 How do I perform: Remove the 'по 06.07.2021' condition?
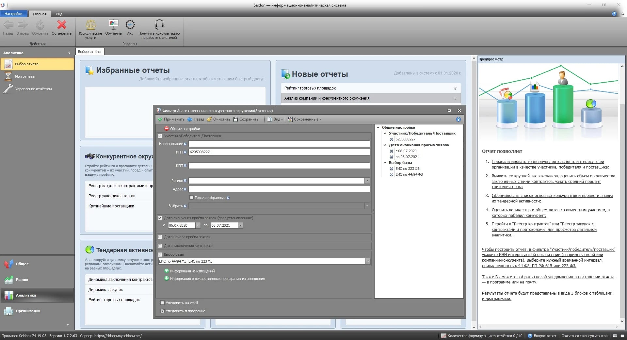click(392, 157)
